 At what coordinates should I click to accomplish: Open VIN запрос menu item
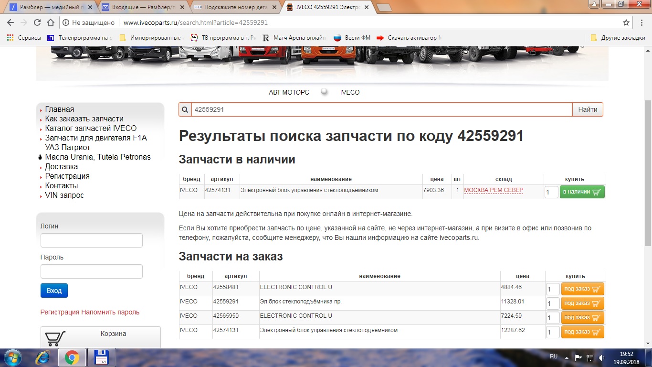(64, 195)
